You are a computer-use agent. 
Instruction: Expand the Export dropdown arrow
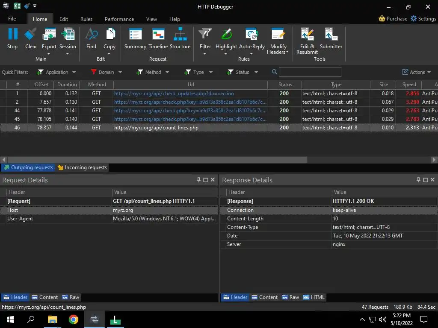click(49, 53)
